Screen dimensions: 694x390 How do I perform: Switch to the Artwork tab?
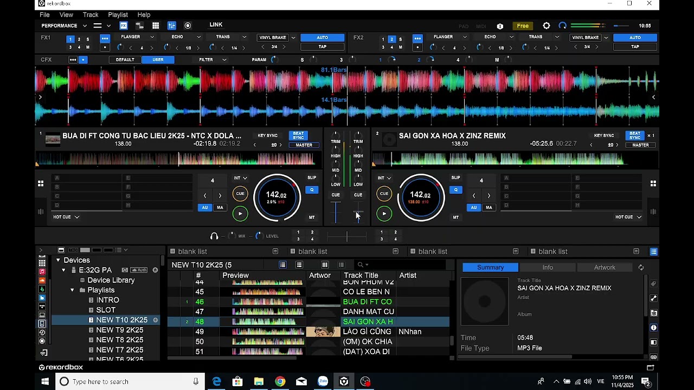[x=605, y=268]
